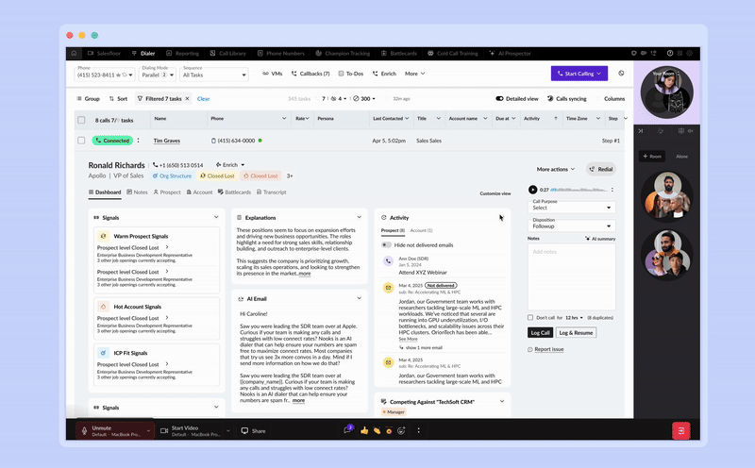Image resolution: width=755 pixels, height=468 pixels.
Task: Click the Sort button
Action: pos(118,99)
